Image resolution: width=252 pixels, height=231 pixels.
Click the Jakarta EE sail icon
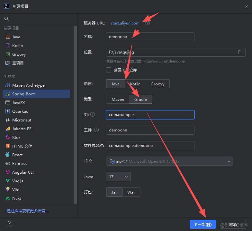(x=8, y=129)
